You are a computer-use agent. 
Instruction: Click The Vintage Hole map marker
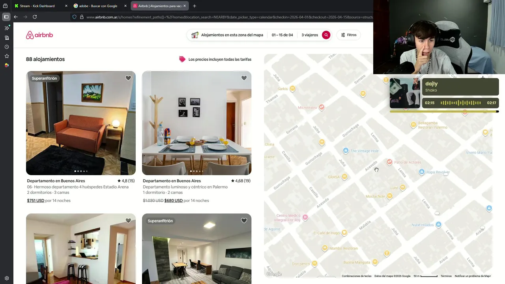(346, 151)
